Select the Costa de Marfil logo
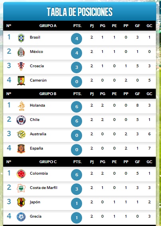The width and height of the screenshot is (161, 226). [x=21, y=188]
